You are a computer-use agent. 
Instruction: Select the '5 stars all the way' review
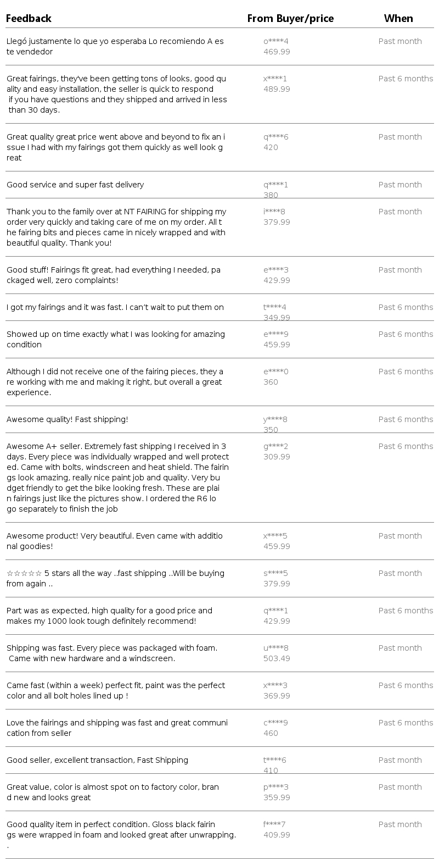(x=115, y=578)
